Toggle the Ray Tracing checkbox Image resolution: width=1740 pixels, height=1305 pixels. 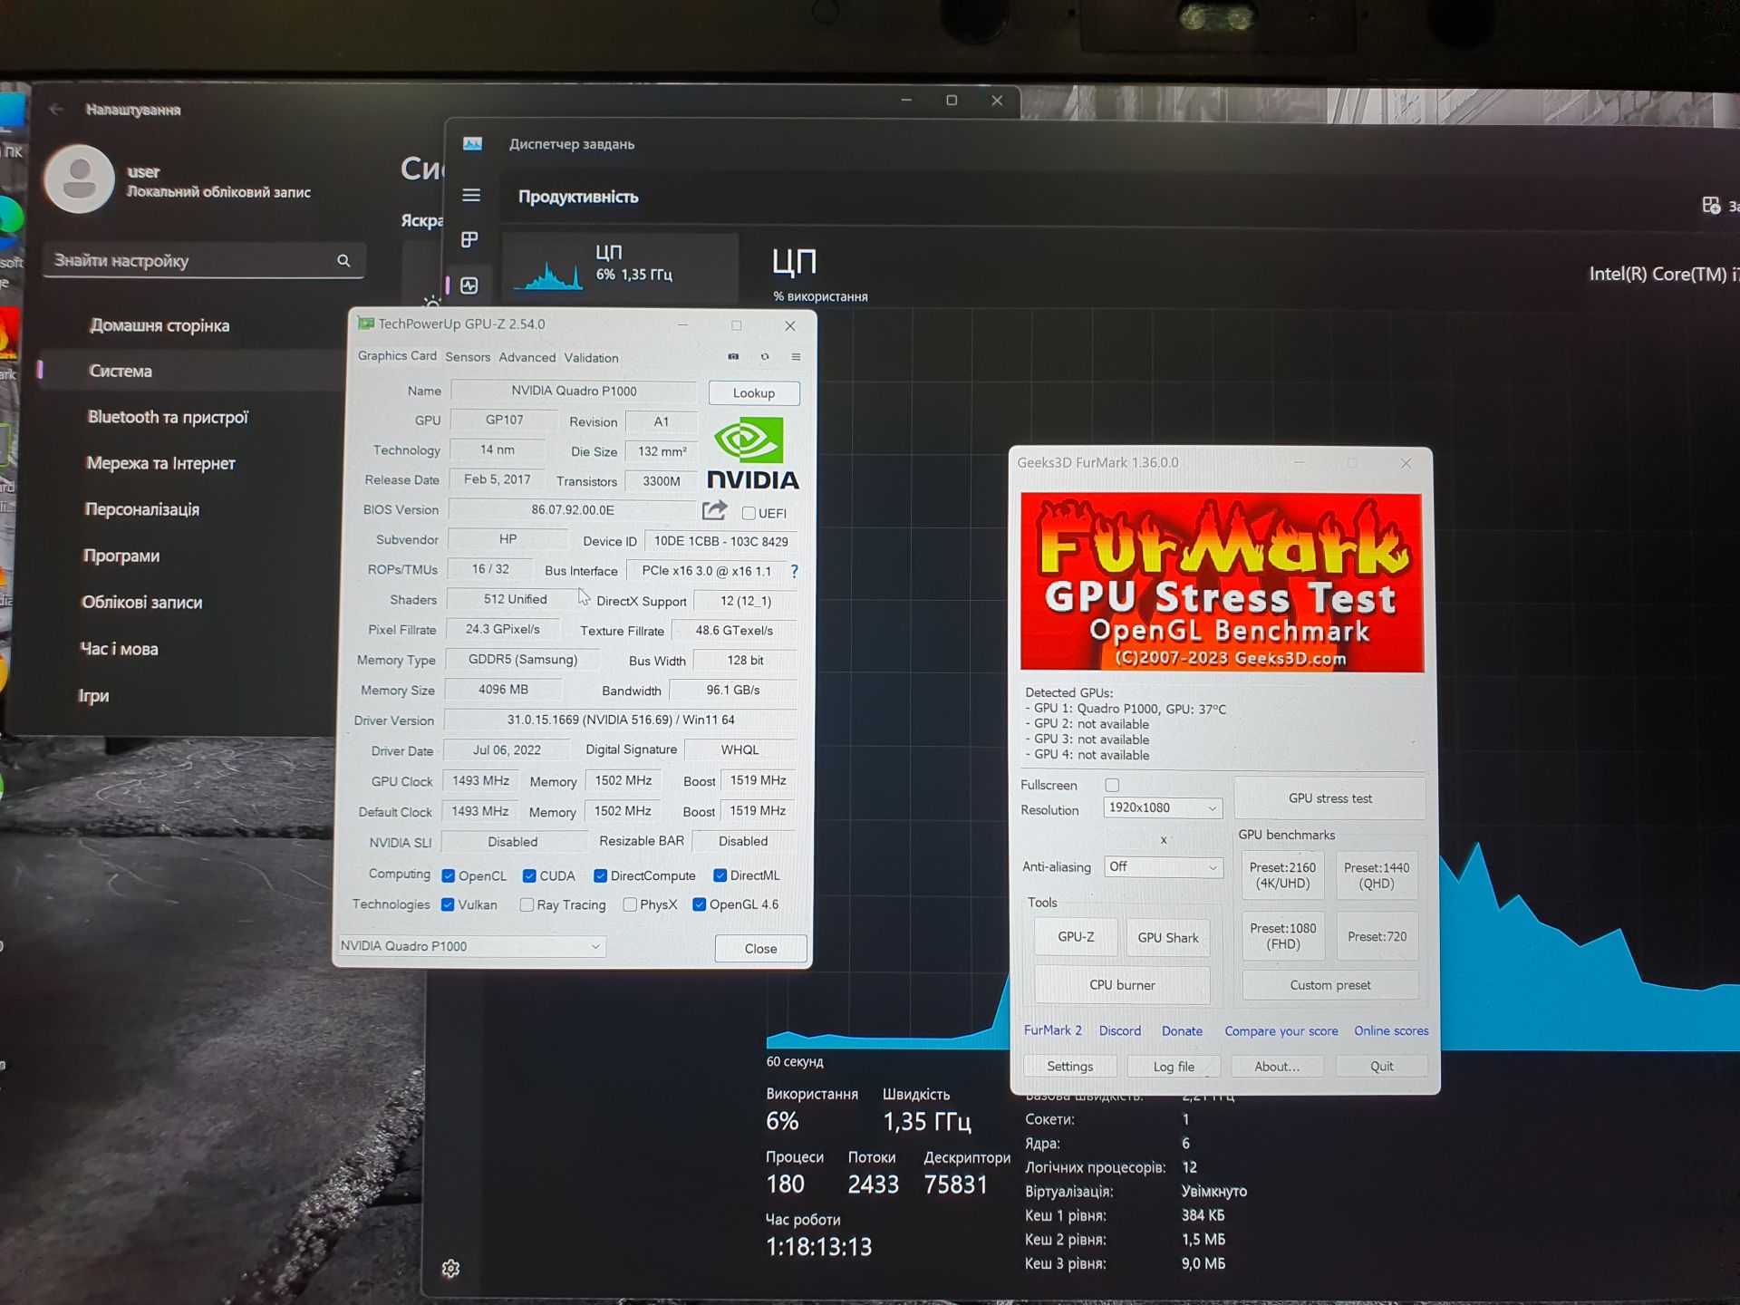527,904
